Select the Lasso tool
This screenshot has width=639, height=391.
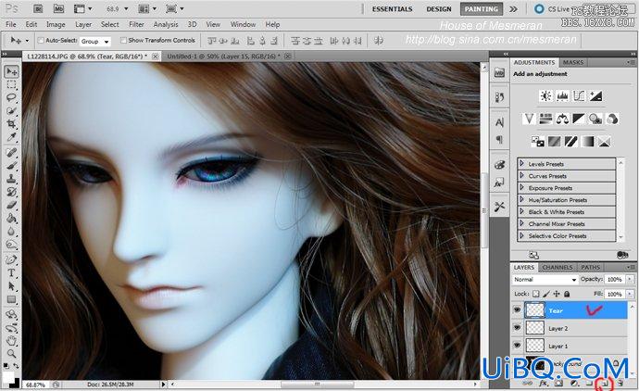tap(11, 98)
